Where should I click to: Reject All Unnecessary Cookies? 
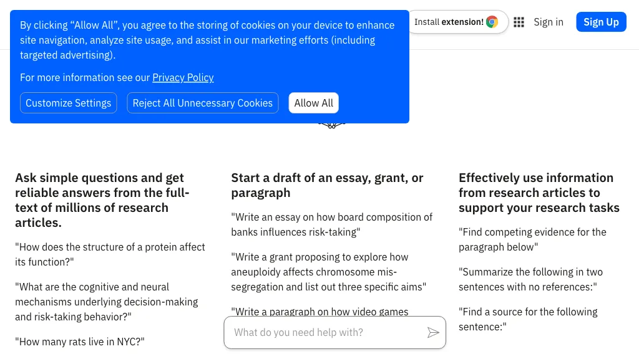(202, 103)
